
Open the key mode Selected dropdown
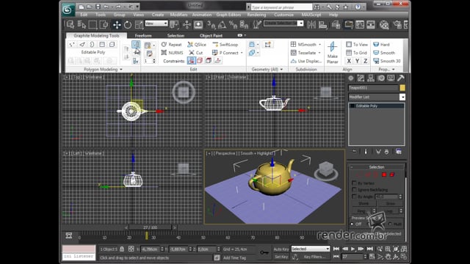(310, 249)
